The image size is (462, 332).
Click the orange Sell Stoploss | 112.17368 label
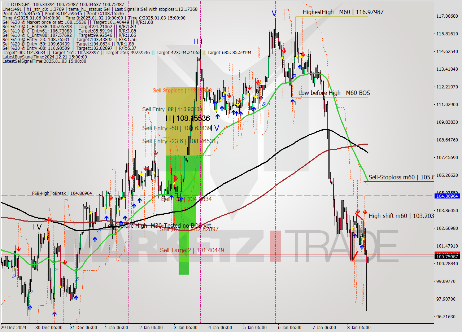(182, 91)
